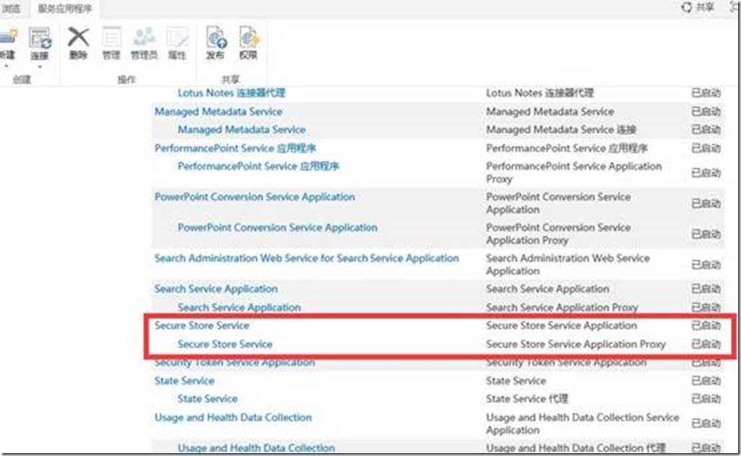The image size is (741, 456).
Task: Open non-indented Usage and Health Data Collection link
Action: pyautogui.click(x=233, y=418)
